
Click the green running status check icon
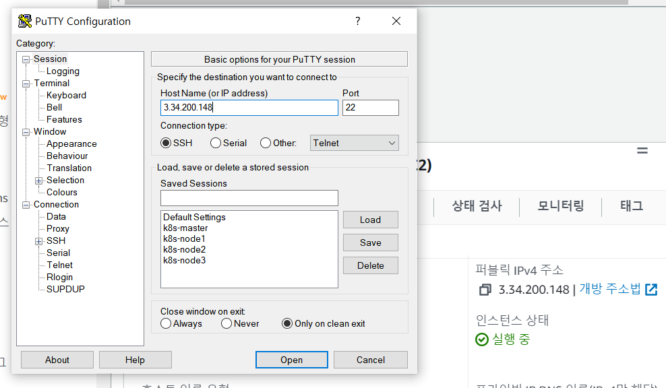point(482,339)
